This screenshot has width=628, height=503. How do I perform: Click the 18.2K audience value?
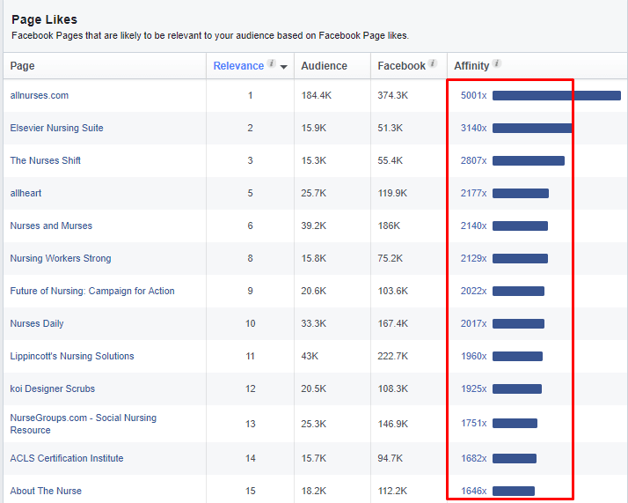(314, 491)
